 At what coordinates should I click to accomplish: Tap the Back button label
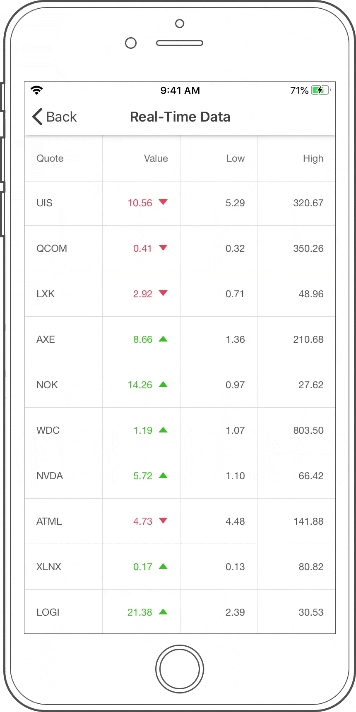click(61, 117)
